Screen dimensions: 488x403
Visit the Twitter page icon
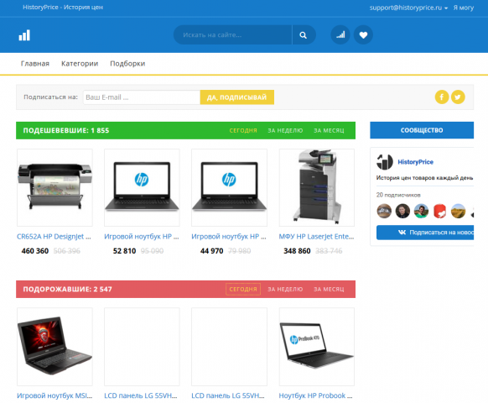pos(458,97)
